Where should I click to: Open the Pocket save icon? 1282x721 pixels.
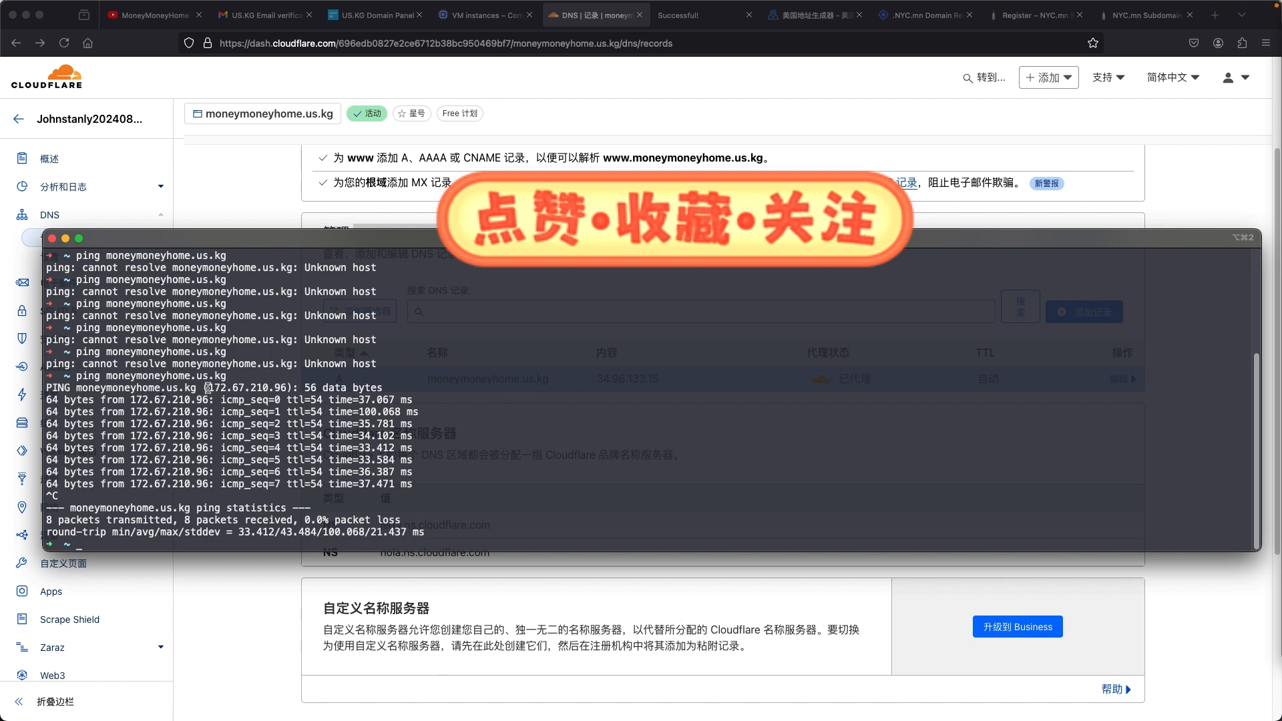1194,43
